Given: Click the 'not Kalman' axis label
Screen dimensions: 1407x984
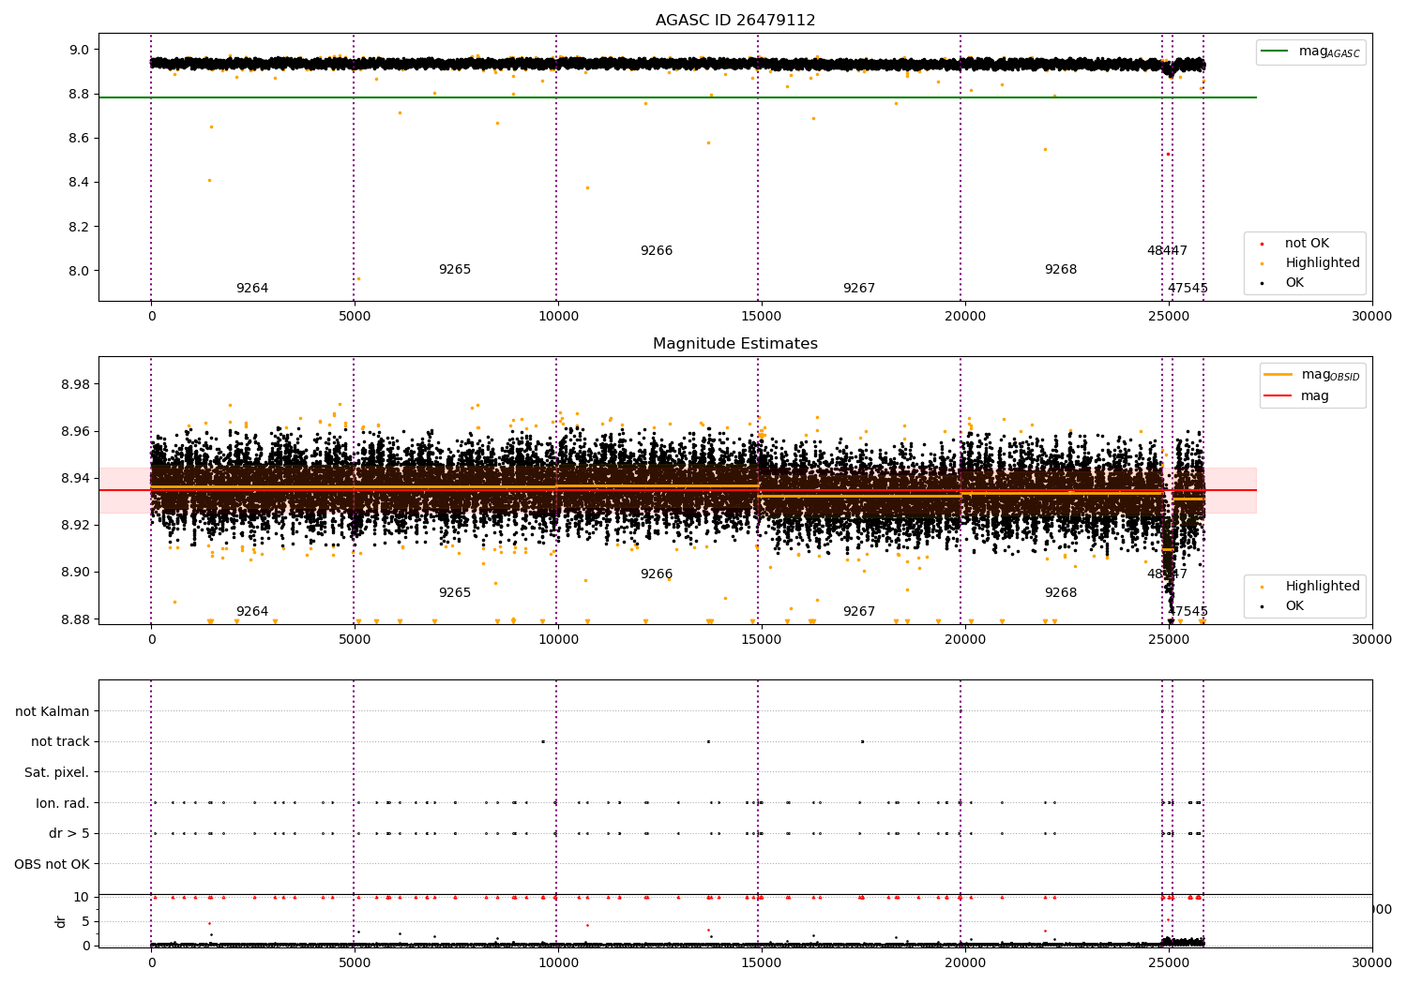Looking at the screenshot, I should (53, 711).
